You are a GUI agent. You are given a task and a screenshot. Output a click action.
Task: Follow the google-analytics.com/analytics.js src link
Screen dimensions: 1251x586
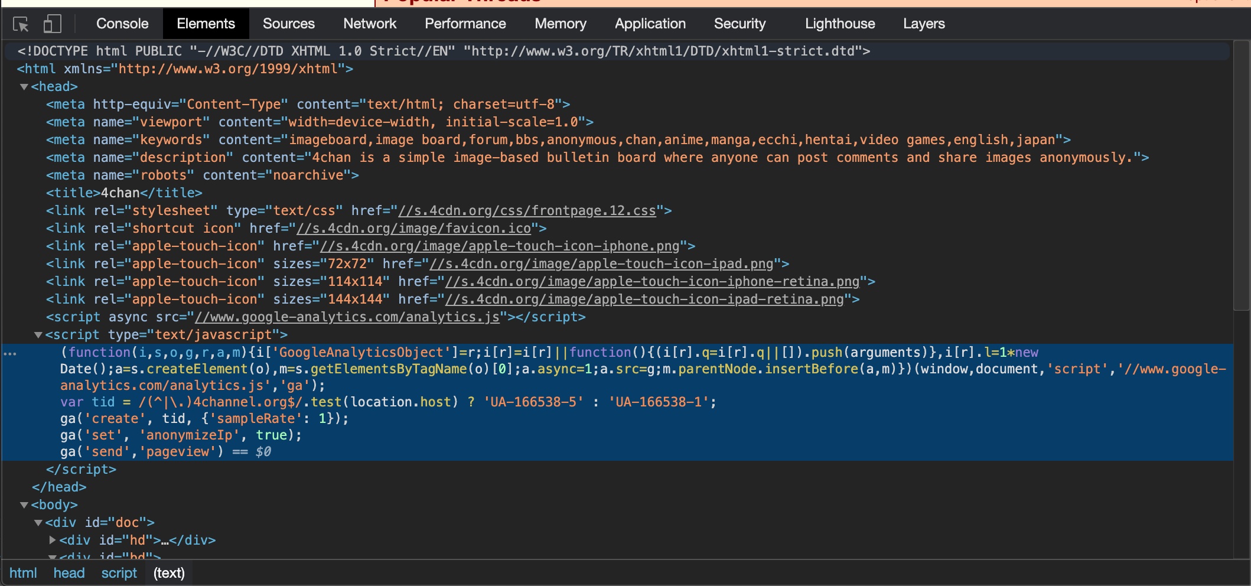click(347, 317)
